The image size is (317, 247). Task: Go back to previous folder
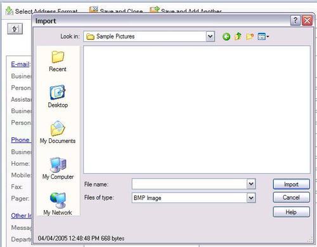226,37
